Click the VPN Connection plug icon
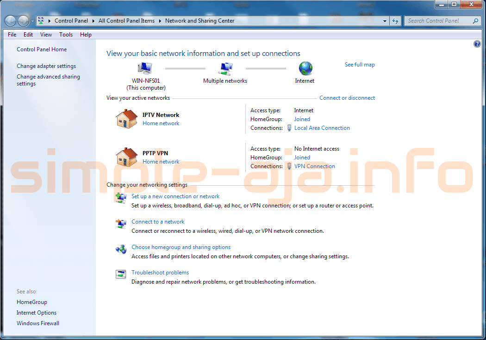Image resolution: width=486 pixels, height=340 pixels. tap(289, 166)
